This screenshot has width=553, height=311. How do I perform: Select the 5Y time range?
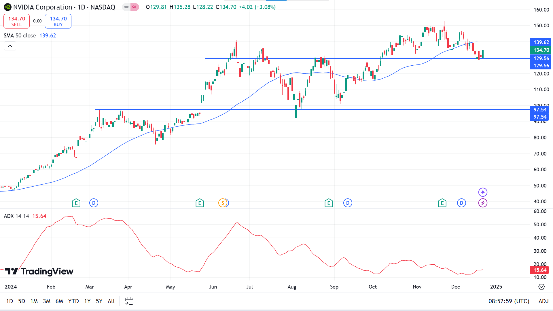pyautogui.click(x=99, y=301)
